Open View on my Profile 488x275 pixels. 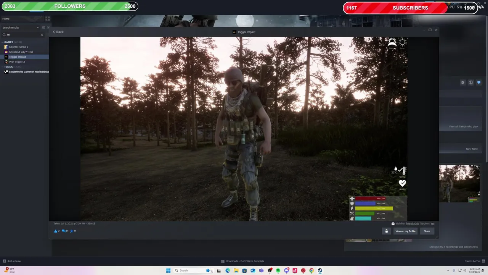(405, 231)
